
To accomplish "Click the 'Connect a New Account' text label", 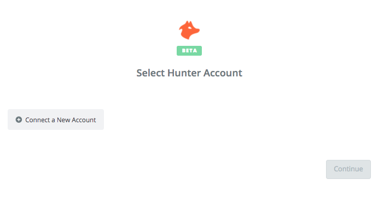I will coord(61,120).
